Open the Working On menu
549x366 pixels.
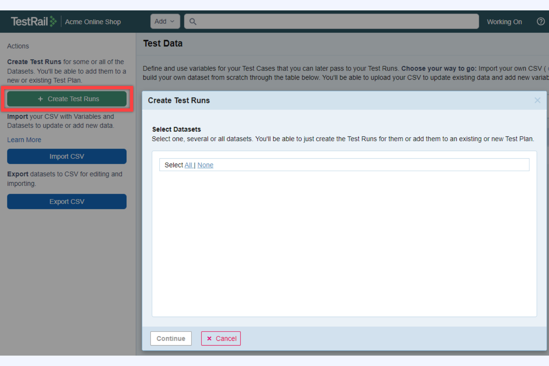point(504,22)
